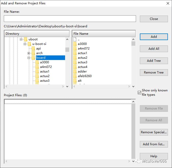This screenshot has height=168, width=172.
Task: Click a4m072 folder icon in File Name list
Action: pos(75,49)
